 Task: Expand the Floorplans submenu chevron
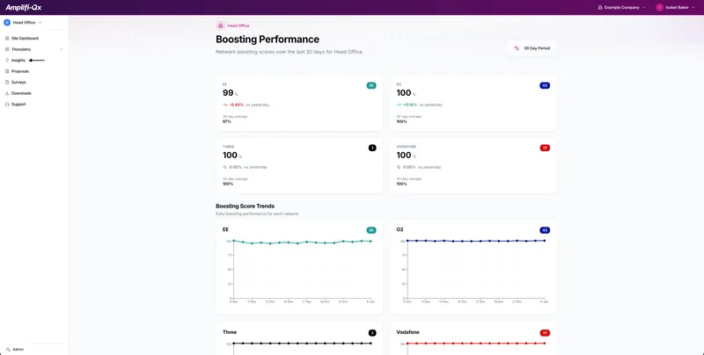[x=61, y=49]
